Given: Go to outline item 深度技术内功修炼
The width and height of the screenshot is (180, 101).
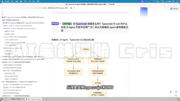Looking at the screenshot, I should coord(10,74).
